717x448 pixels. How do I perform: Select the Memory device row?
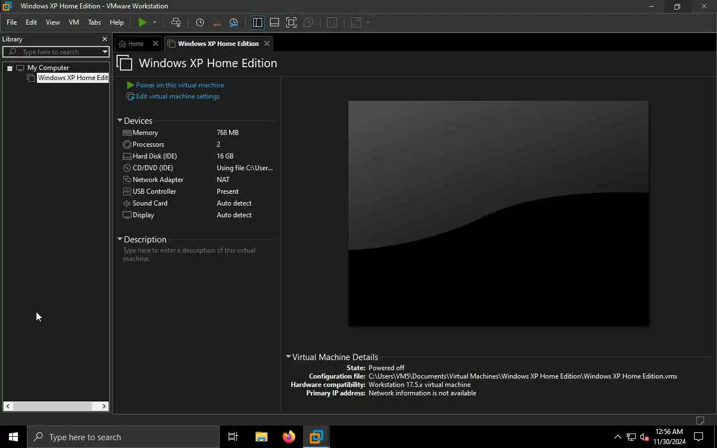click(x=197, y=133)
